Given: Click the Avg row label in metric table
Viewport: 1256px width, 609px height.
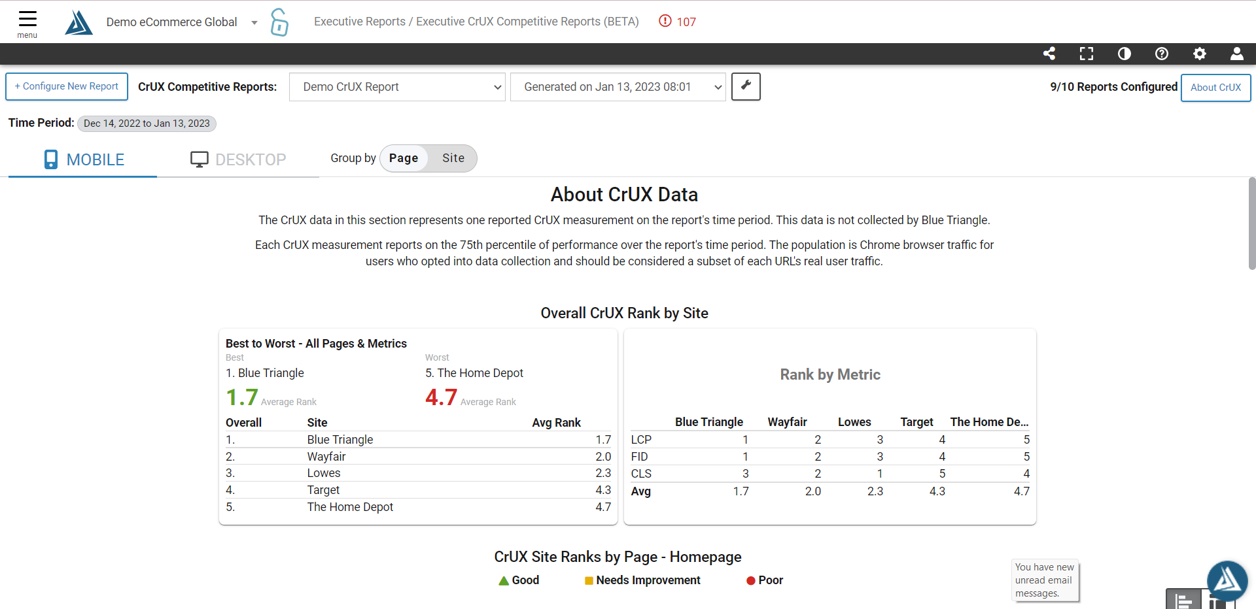Looking at the screenshot, I should (640, 491).
